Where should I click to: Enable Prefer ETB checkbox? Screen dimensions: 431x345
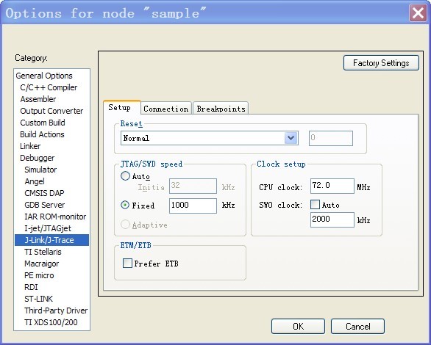click(x=127, y=263)
